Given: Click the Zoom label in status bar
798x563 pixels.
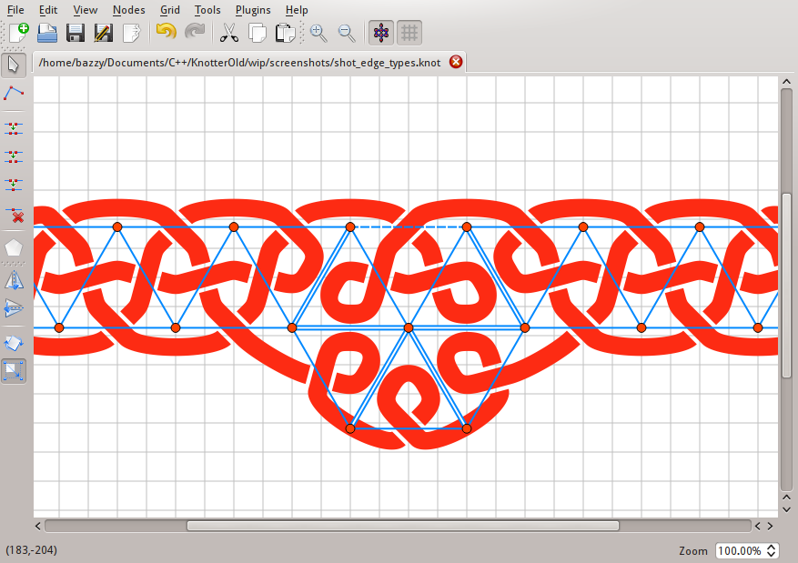Looking at the screenshot, I should coord(692,551).
